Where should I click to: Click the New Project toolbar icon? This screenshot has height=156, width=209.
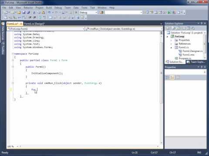pos(6,13)
